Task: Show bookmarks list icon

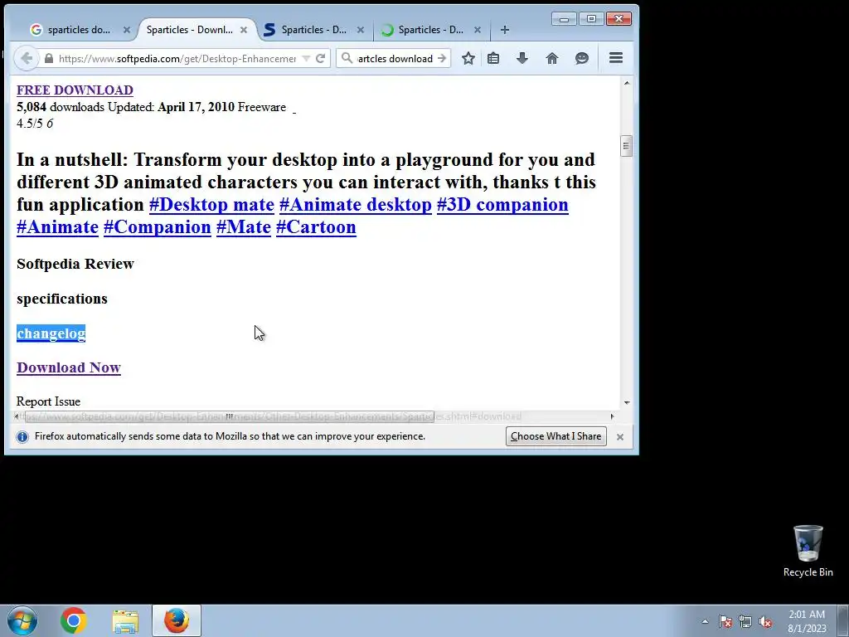Action: 493,58
